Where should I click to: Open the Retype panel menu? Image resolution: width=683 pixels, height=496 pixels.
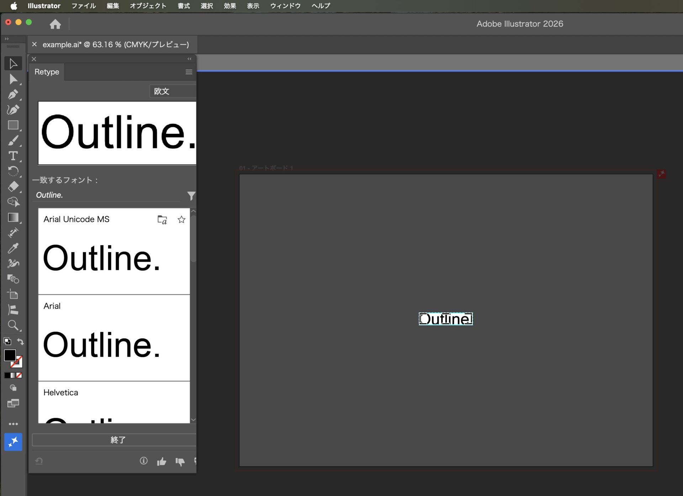point(188,72)
